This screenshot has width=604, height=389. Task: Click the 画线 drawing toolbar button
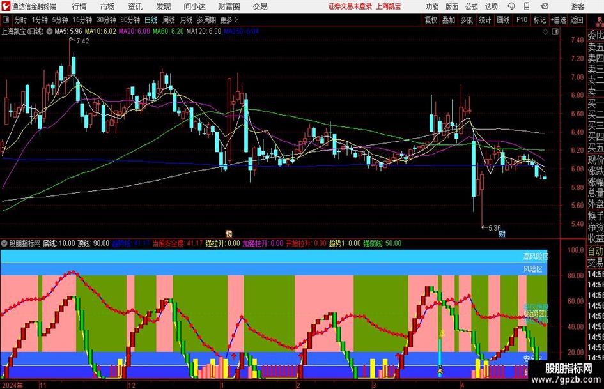point(503,20)
